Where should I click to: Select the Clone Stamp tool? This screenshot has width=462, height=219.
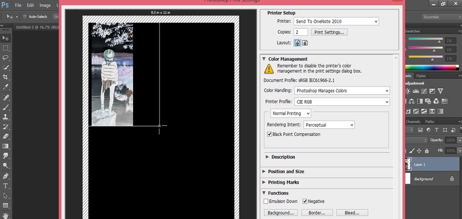pyautogui.click(x=5, y=117)
